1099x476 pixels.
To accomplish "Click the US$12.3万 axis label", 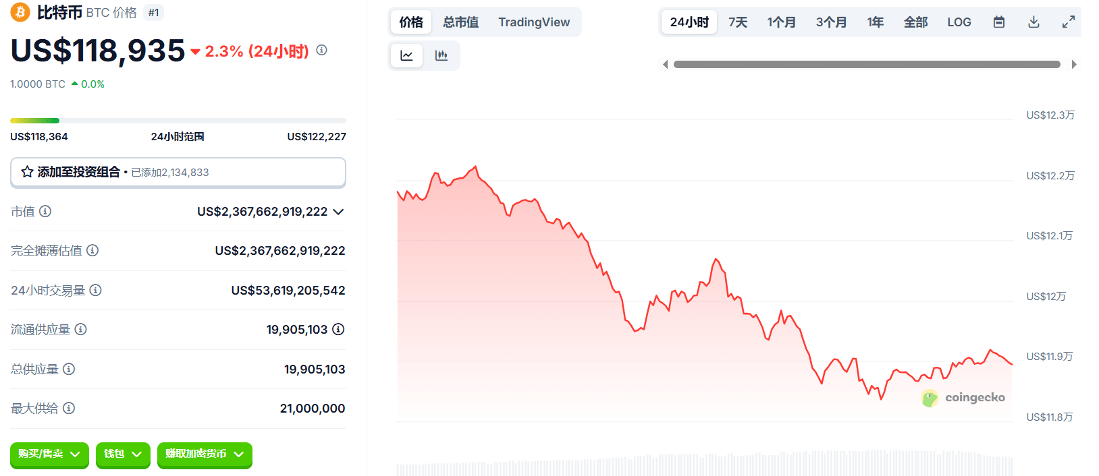I will [1050, 115].
